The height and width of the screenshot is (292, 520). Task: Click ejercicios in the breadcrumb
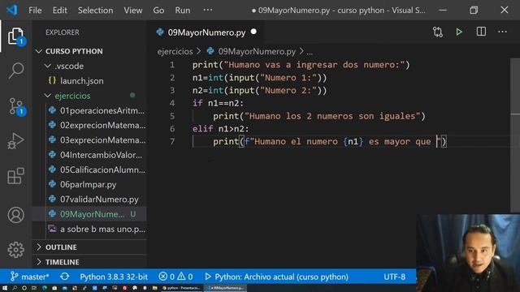(x=175, y=52)
